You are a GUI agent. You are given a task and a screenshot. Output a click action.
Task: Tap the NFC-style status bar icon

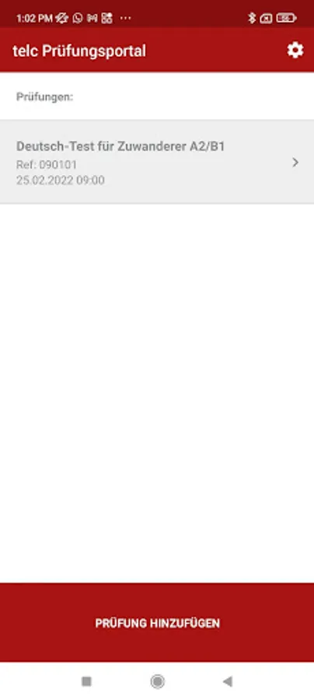coord(92,19)
